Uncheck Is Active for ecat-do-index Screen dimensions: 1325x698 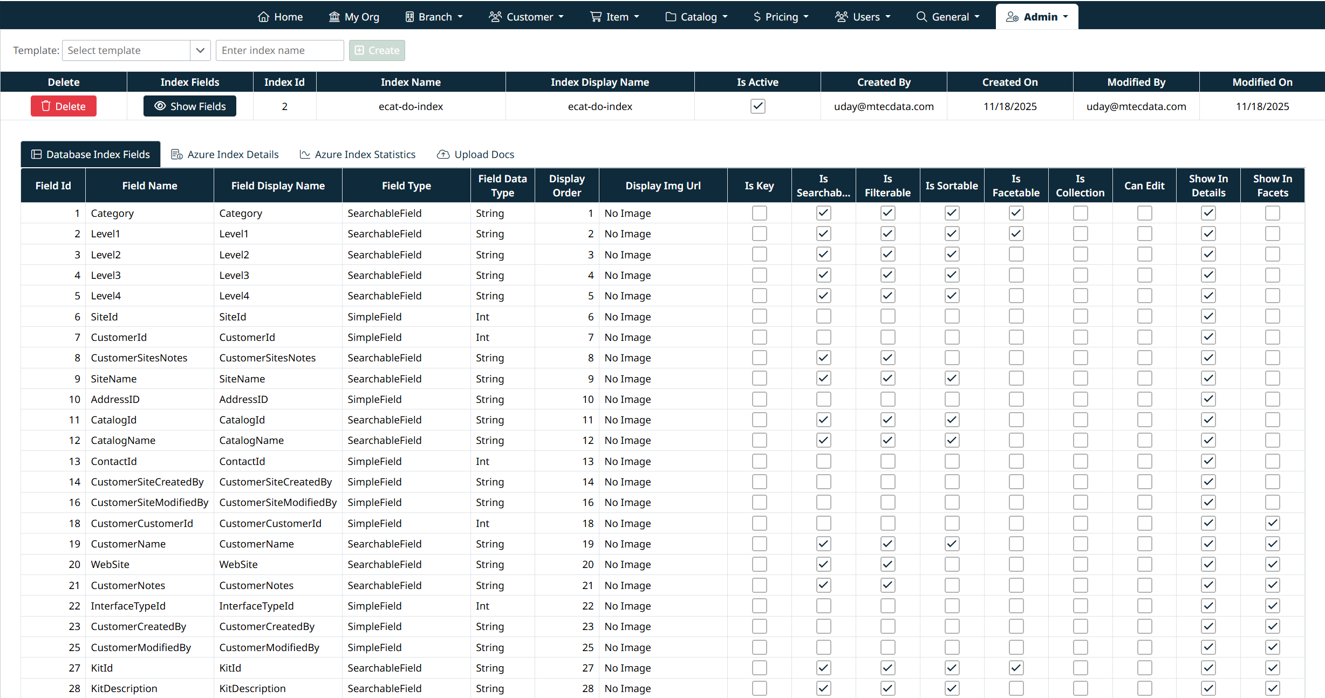[757, 106]
